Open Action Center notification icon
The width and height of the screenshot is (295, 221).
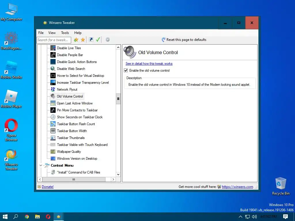point(285,217)
